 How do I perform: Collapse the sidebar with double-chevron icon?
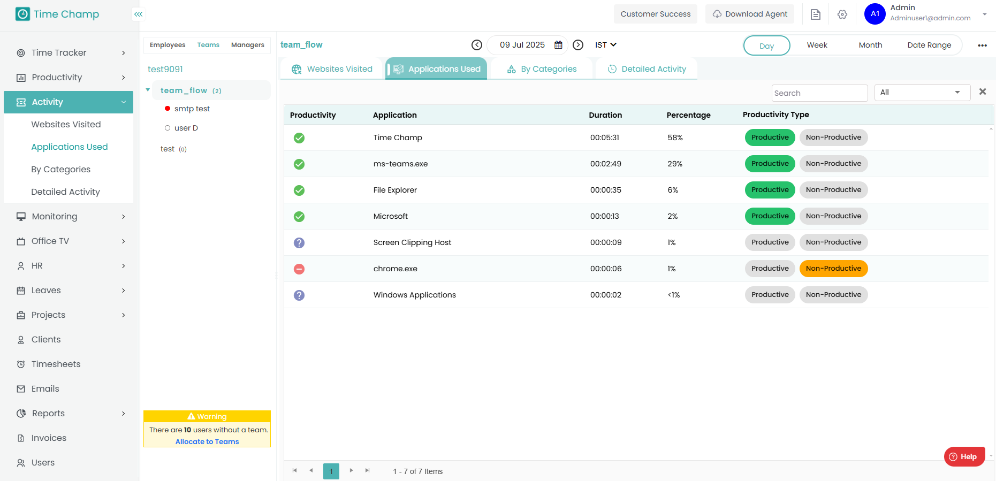click(139, 14)
